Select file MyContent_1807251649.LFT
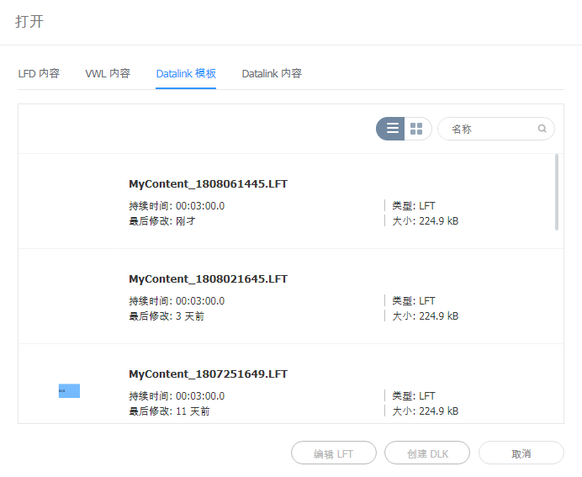 pyautogui.click(x=208, y=374)
